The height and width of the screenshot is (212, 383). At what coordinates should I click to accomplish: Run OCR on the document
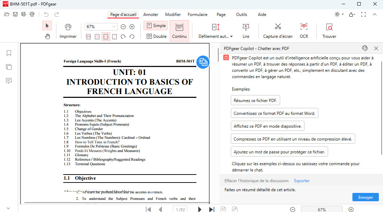pos(304,30)
